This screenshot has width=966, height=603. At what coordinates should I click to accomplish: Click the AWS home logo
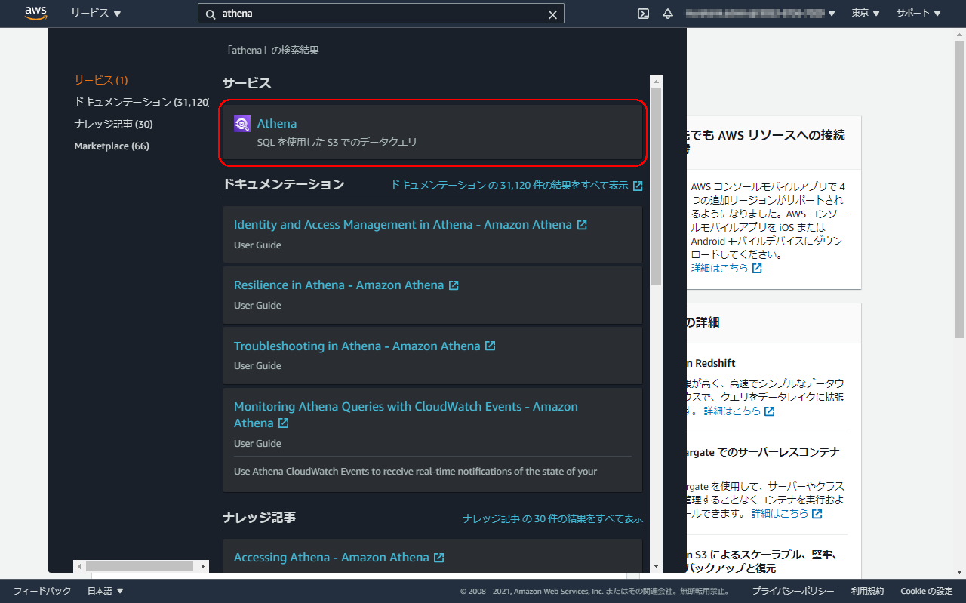click(34, 13)
